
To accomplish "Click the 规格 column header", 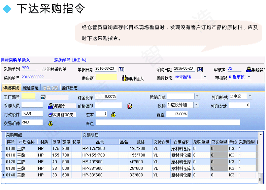I will coord(141,142).
